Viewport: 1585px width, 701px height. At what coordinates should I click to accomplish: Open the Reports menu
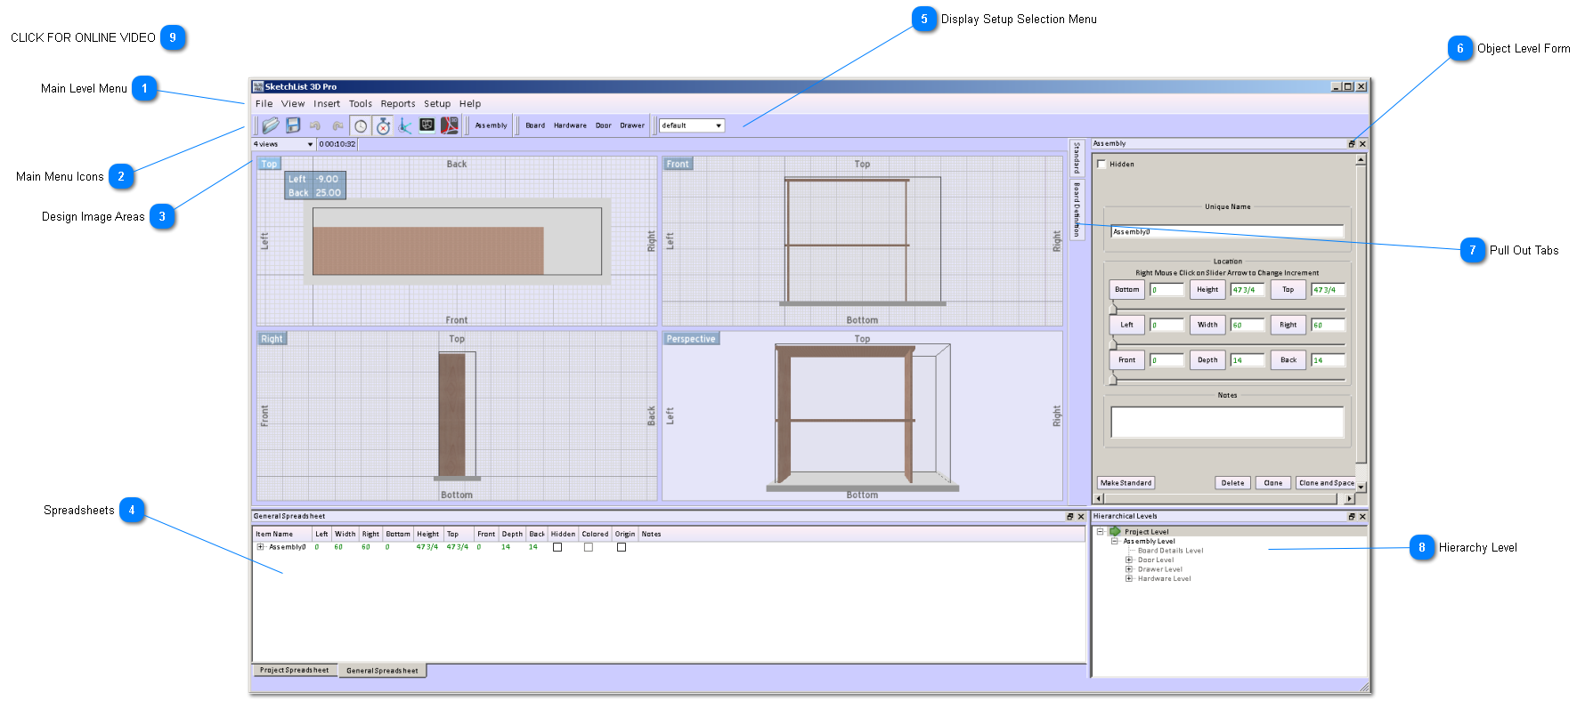click(398, 104)
